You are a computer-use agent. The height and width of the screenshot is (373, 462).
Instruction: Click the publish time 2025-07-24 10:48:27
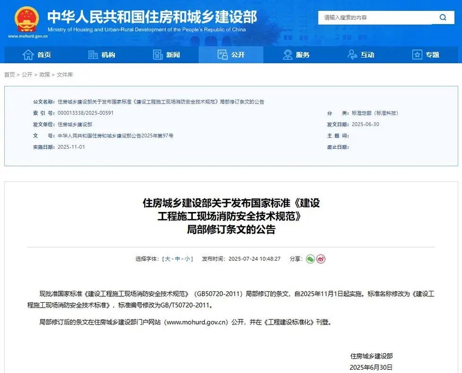255,259
